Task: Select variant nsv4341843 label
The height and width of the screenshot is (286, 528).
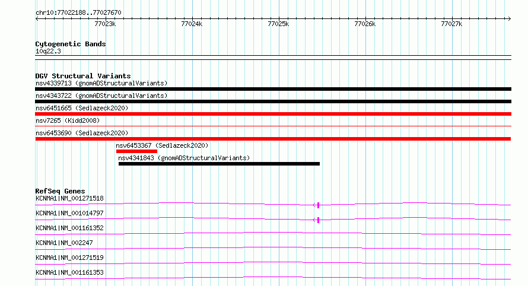Action: (x=184, y=158)
